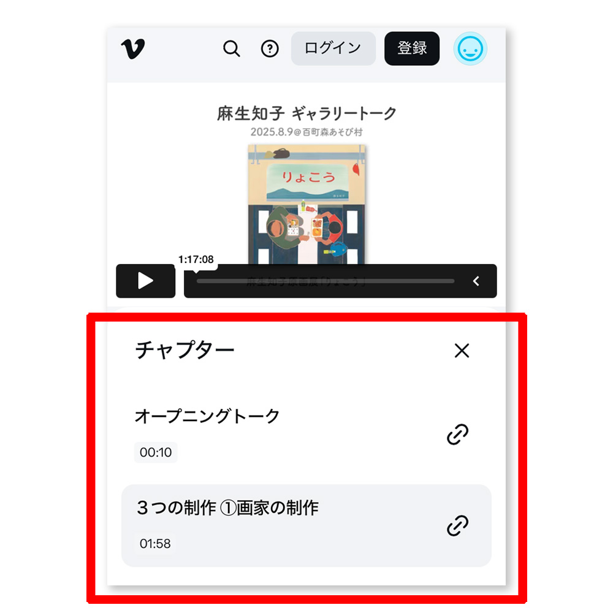Viewport: 613px width, 613px height.
Task: Play the video
Action: [x=145, y=281]
